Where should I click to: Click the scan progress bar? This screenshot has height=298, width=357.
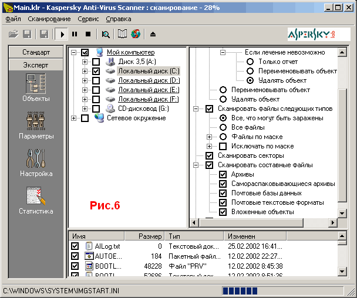coord(282,291)
